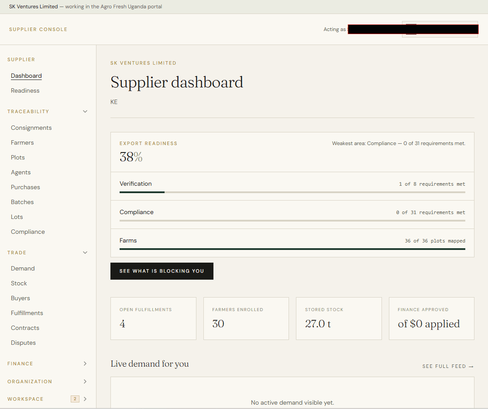The width and height of the screenshot is (488, 409).
Task: Open See Full Feed link
Action: (448, 366)
